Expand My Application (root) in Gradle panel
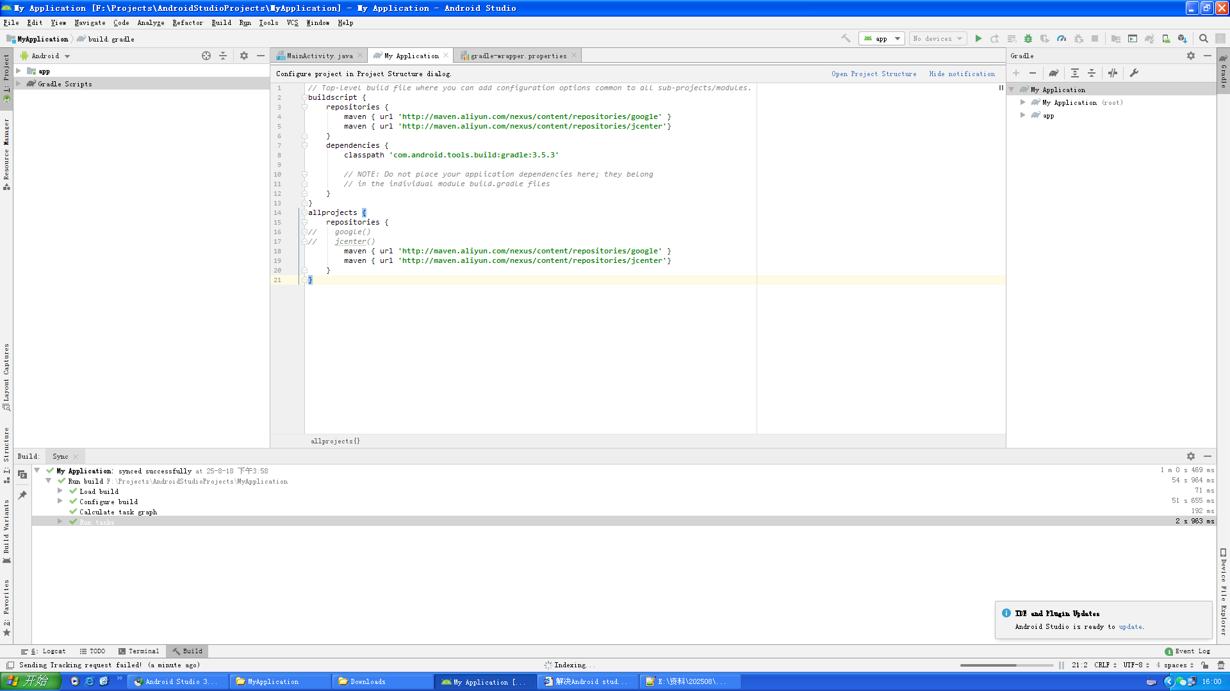Screen dimensions: 1230x691 1023,102
